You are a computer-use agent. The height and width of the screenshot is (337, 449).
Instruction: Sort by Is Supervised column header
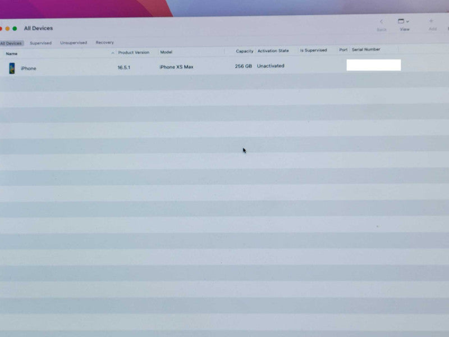(x=313, y=50)
